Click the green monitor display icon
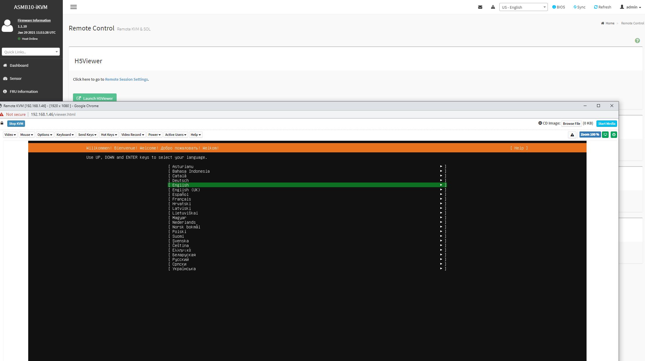This screenshot has height=361, width=645. pos(605,135)
